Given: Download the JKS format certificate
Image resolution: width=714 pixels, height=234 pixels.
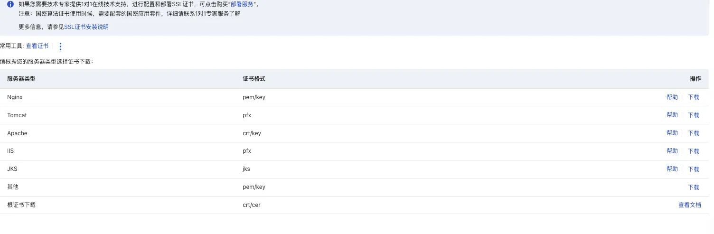Looking at the screenshot, I should [693, 169].
